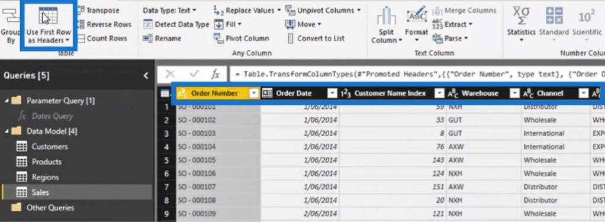Select Customer Name Index column header
This screenshot has width=605, height=222.
click(x=390, y=93)
